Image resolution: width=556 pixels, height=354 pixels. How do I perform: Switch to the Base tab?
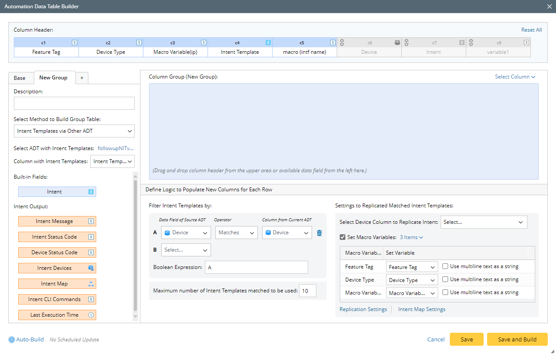click(20, 78)
